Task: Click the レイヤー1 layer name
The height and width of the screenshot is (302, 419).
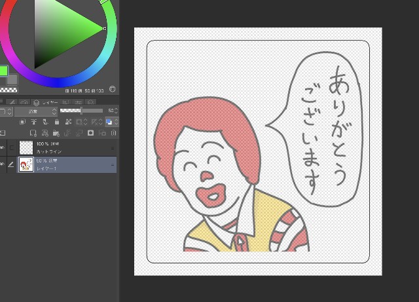Action: (x=46, y=168)
